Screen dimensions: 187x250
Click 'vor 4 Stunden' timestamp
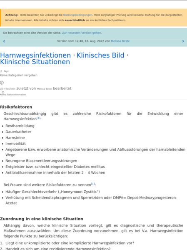7,89
